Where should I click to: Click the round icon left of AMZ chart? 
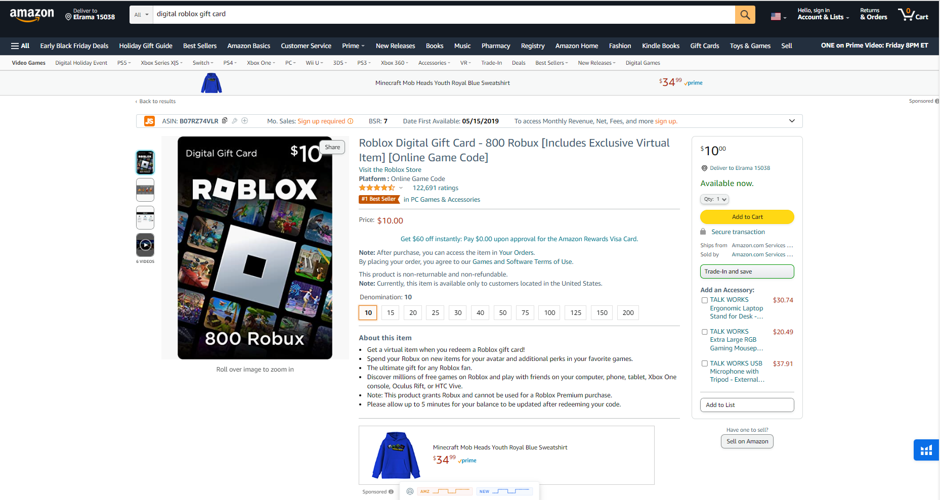pyautogui.click(x=410, y=491)
